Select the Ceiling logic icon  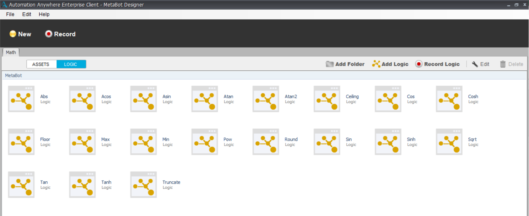(x=327, y=99)
